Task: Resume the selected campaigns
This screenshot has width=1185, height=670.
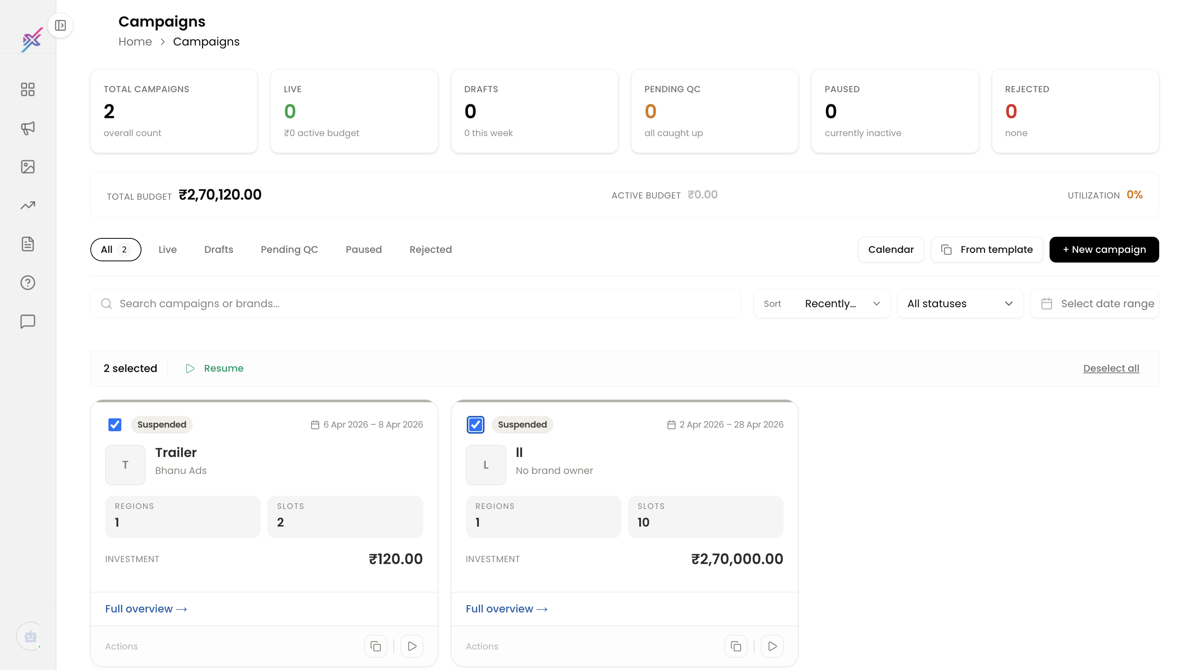Action: pyautogui.click(x=214, y=368)
